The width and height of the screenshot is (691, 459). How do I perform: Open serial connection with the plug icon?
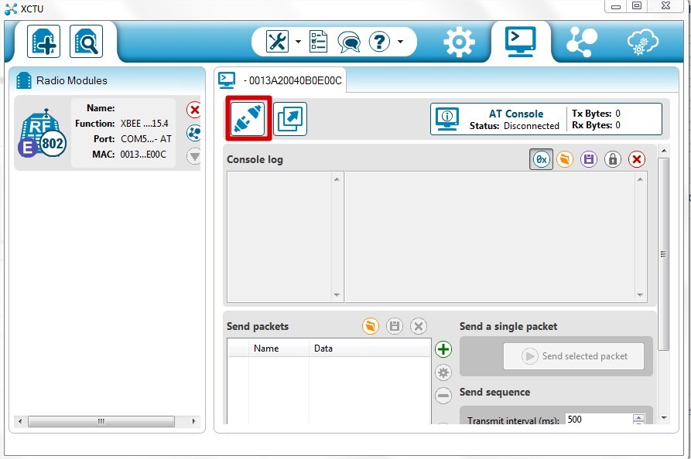click(248, 119)
